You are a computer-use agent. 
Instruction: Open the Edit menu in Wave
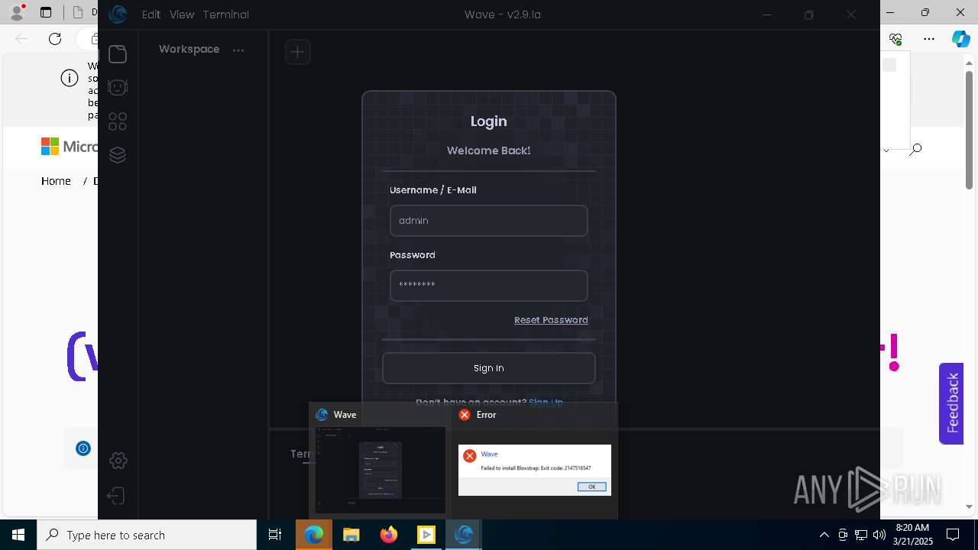(x=151, y=15)
